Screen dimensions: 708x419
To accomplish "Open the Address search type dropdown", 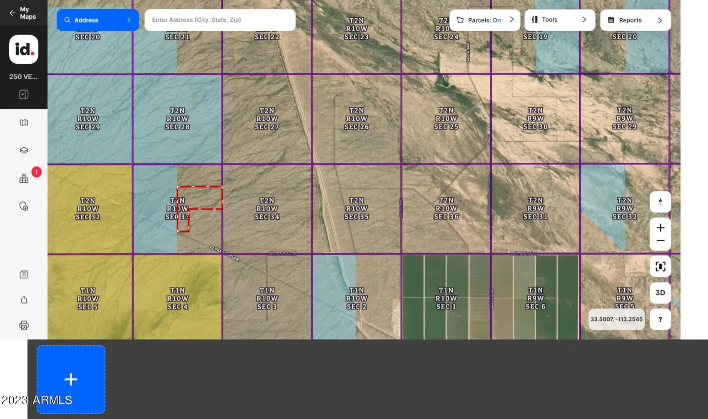I will pyautogui.click(x=97, y=20).
